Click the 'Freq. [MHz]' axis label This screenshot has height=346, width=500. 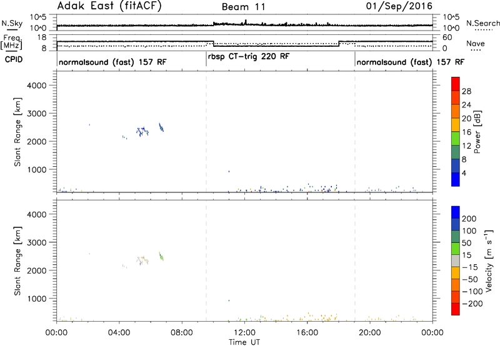tap(12, 42)
